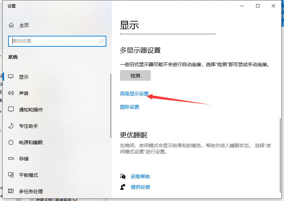Open 专注助手 via the moon icon
284x201 pixels.
click(x=11, y=126)
